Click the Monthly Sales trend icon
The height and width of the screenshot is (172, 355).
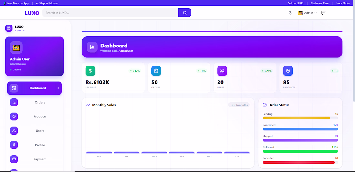pos(88,105)
